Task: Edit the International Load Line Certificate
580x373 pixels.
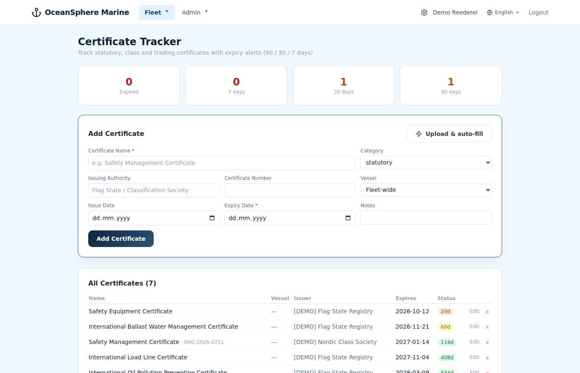Action: 474,357
